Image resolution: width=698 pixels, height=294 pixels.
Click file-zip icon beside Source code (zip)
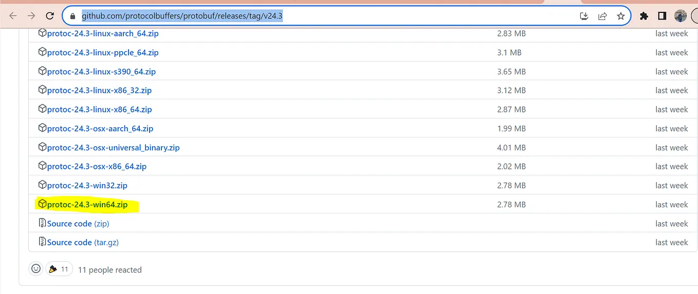pyautogui.click(x=43, y=223)
